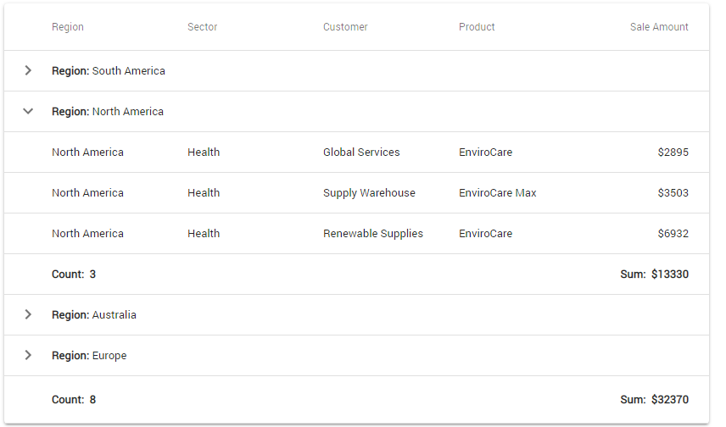This screenshot has height=427, width=726.
Task: Click the Region: Europe group row label
Action: (89, 356)
